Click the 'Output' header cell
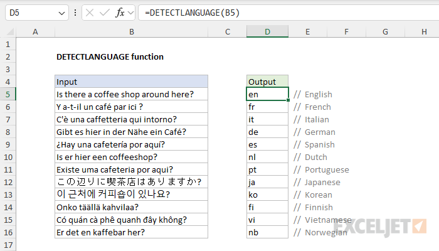The height and width of the screenshot is (251, 439). [x=267, y=82]
